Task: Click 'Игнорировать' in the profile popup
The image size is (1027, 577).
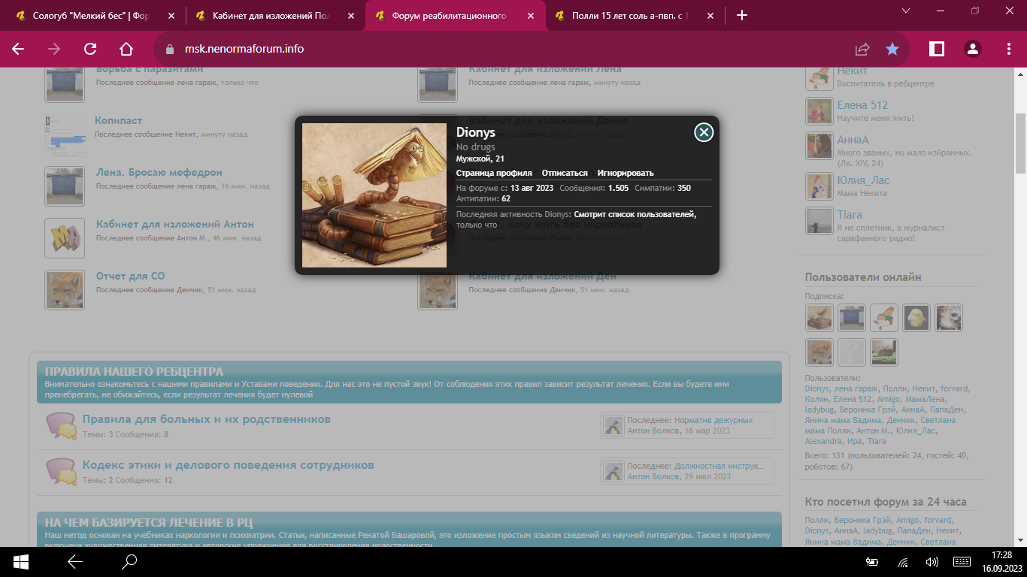Action: pos(626,173)
